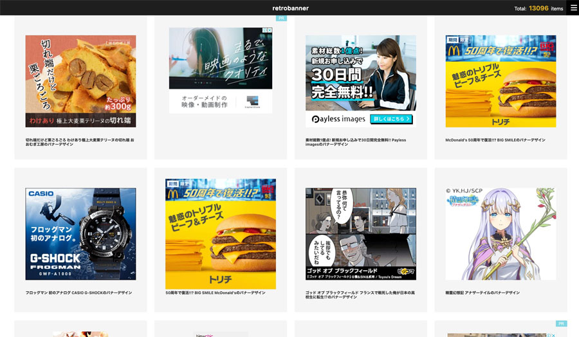Open the anime girl Another Tale banner

(501, 233)
